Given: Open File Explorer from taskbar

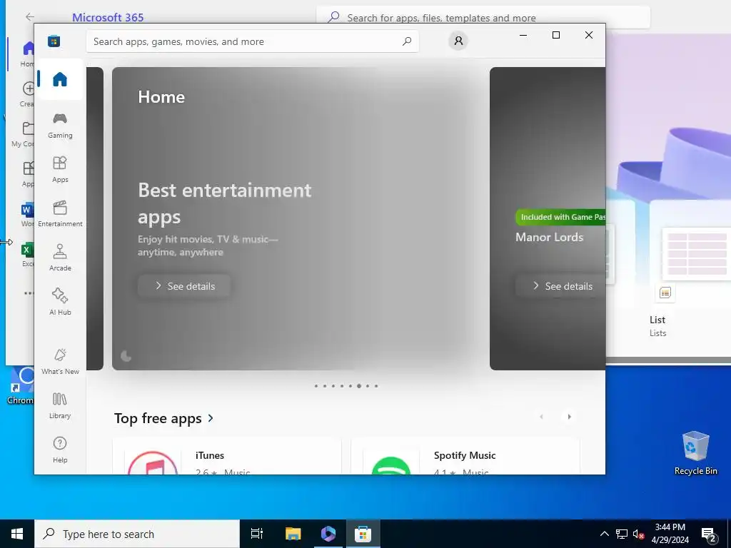Looking at the screenshot, I should pyautogui.click(x=293, y=534).
